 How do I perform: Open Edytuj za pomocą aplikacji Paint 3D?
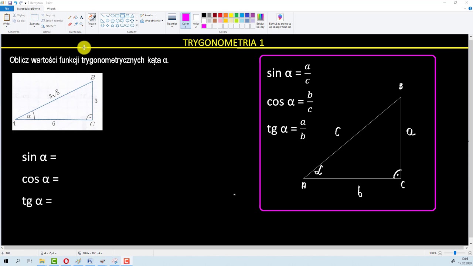click(280, 21)
